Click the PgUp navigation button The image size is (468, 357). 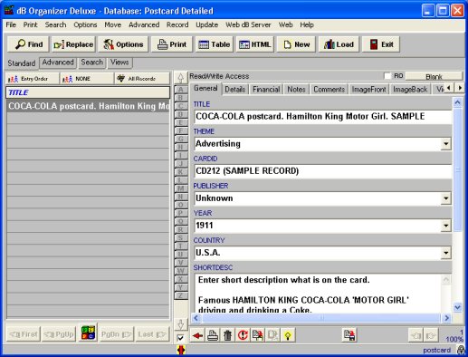[x=59, y=334]
